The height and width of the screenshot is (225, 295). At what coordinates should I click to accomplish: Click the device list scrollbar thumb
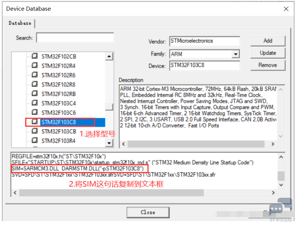109,107
